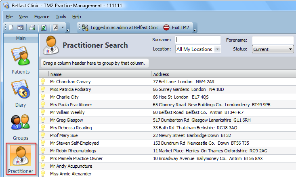Click the lightbulb icon for Mr Steven Self-Employed
Screen dimensions: 296x177
[x=43, y=143]
